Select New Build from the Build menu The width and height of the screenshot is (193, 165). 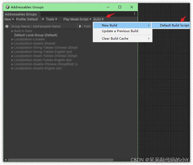click(122, 25)
